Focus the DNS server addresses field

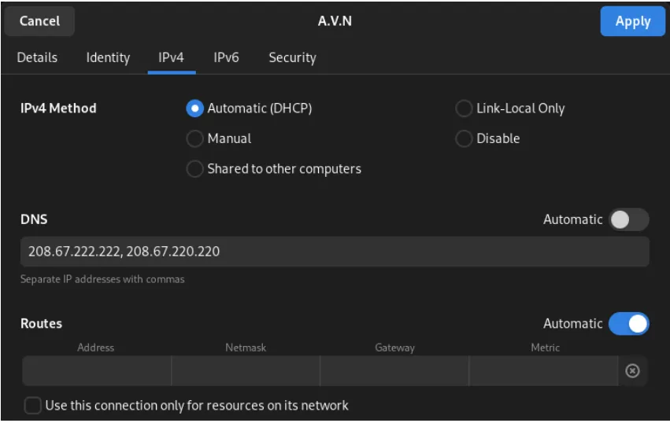pos(335,252)
